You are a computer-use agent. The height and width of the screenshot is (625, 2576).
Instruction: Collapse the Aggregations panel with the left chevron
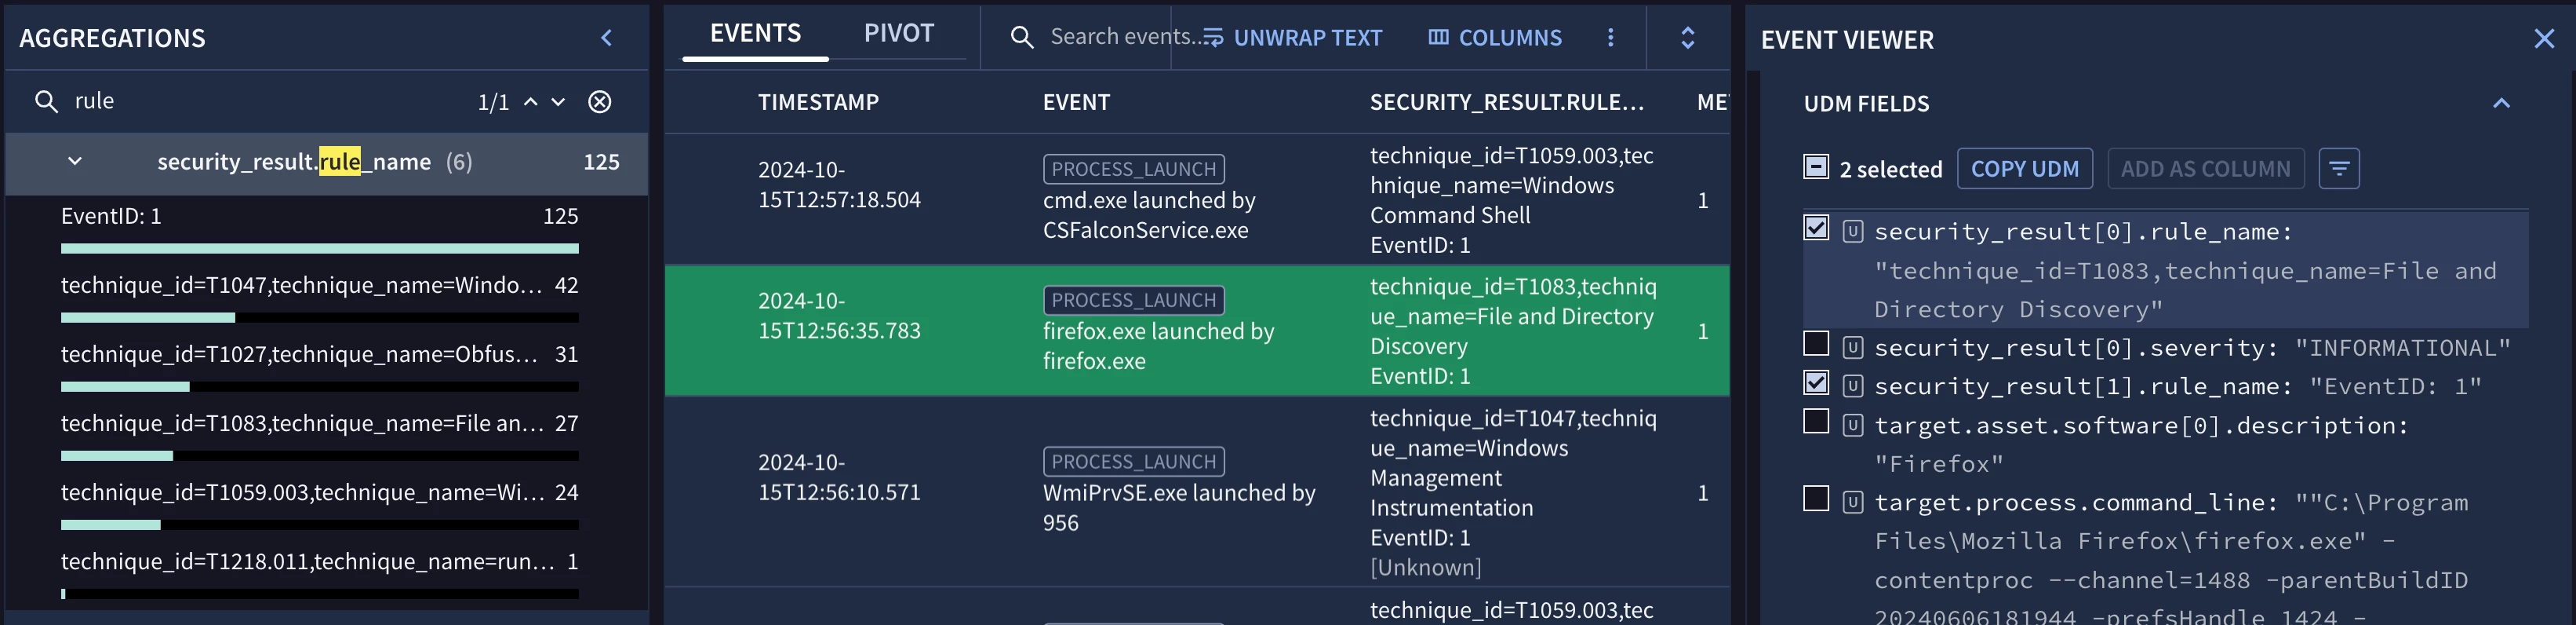coord(606,38)
